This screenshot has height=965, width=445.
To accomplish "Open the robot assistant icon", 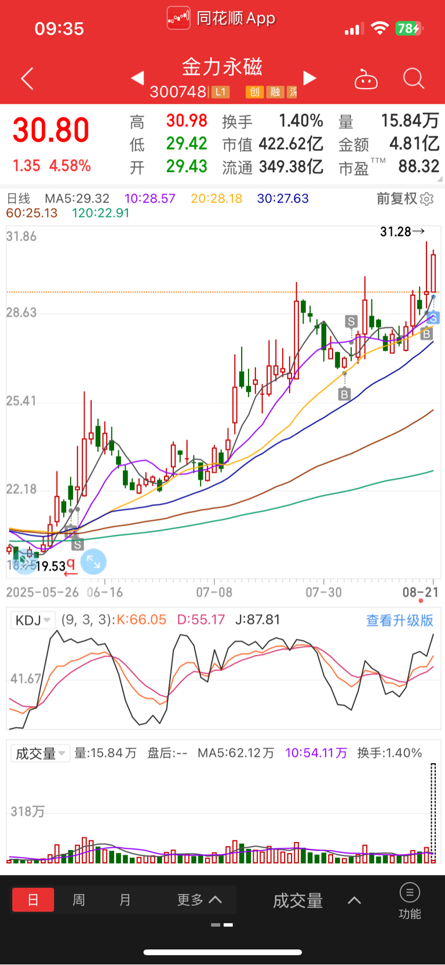I will pyautogui.click(x=366, y=79).
